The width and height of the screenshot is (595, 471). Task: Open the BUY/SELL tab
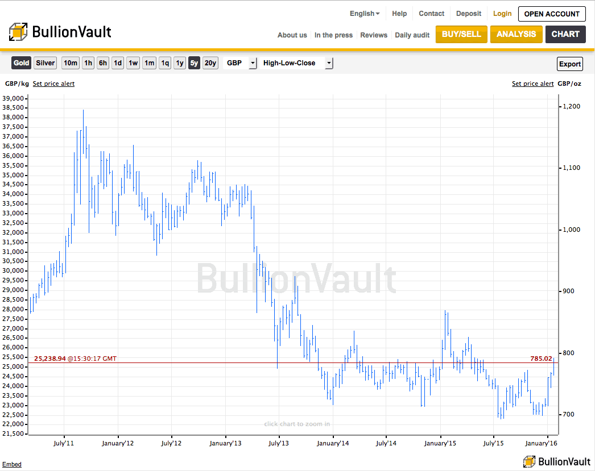(x=461, y=34)
